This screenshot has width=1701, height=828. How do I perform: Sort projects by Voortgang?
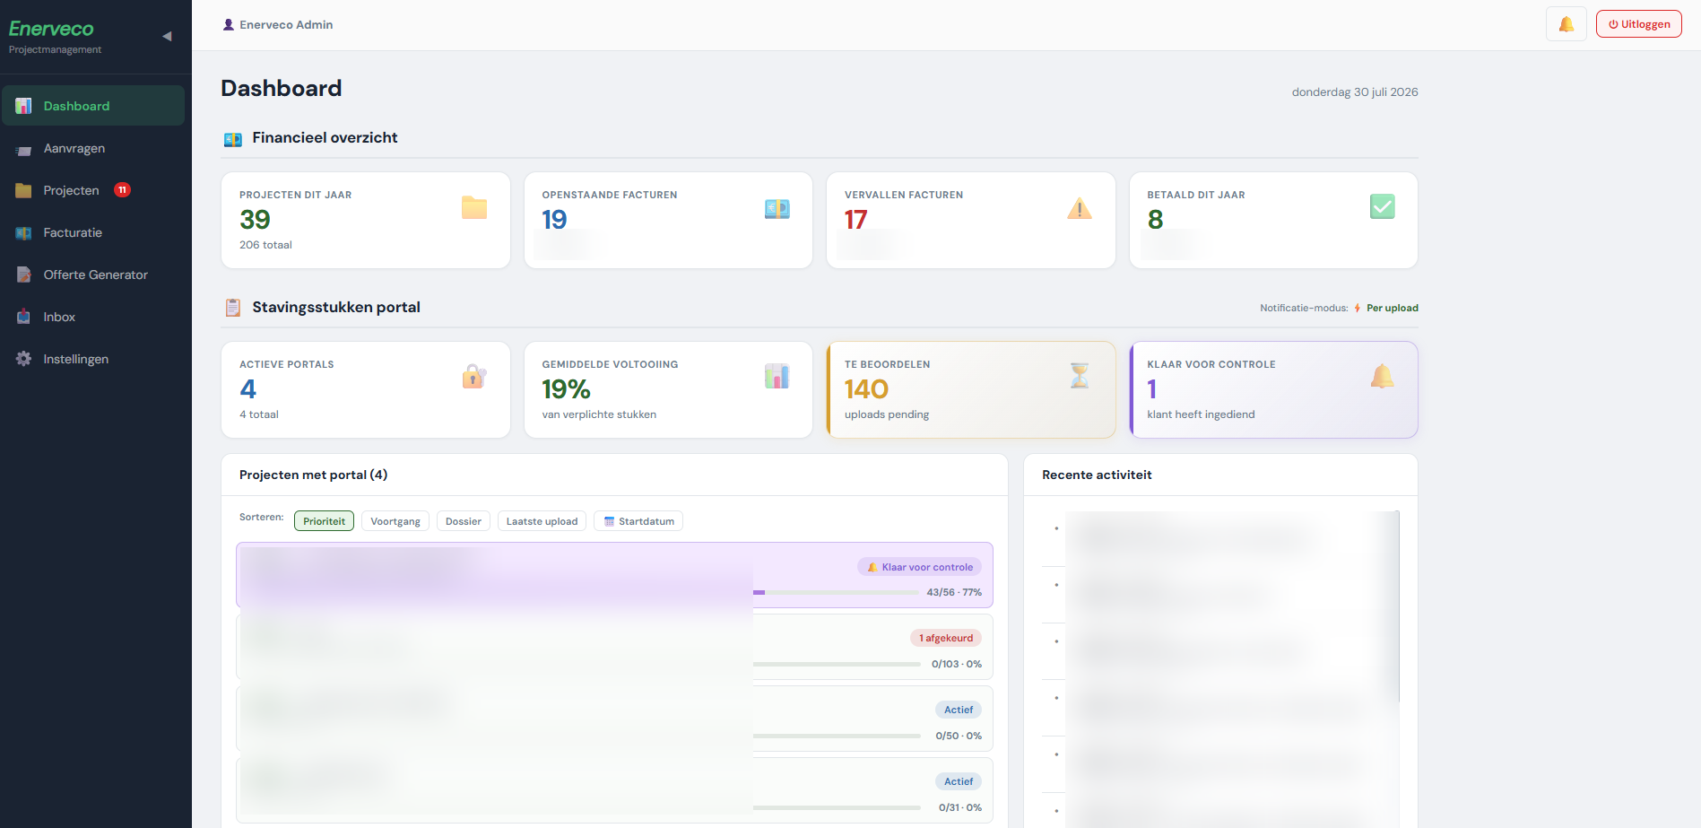click(x=395, y=521)
